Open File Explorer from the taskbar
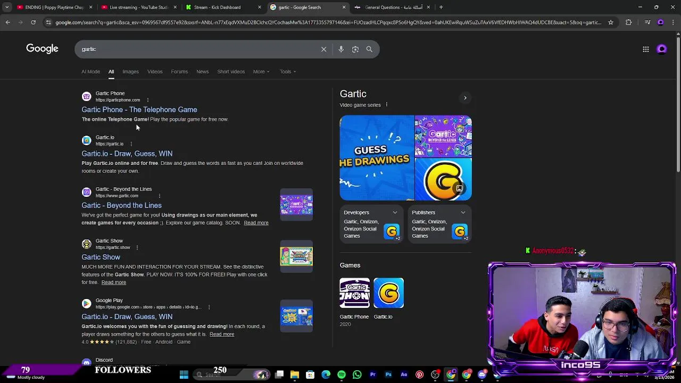The height and width of the screenshot is (383, 681). 295,374
